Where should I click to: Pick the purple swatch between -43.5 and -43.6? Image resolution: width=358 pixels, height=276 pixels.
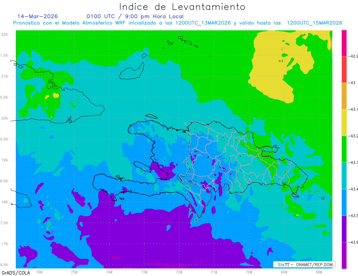[x=344, y=229]
